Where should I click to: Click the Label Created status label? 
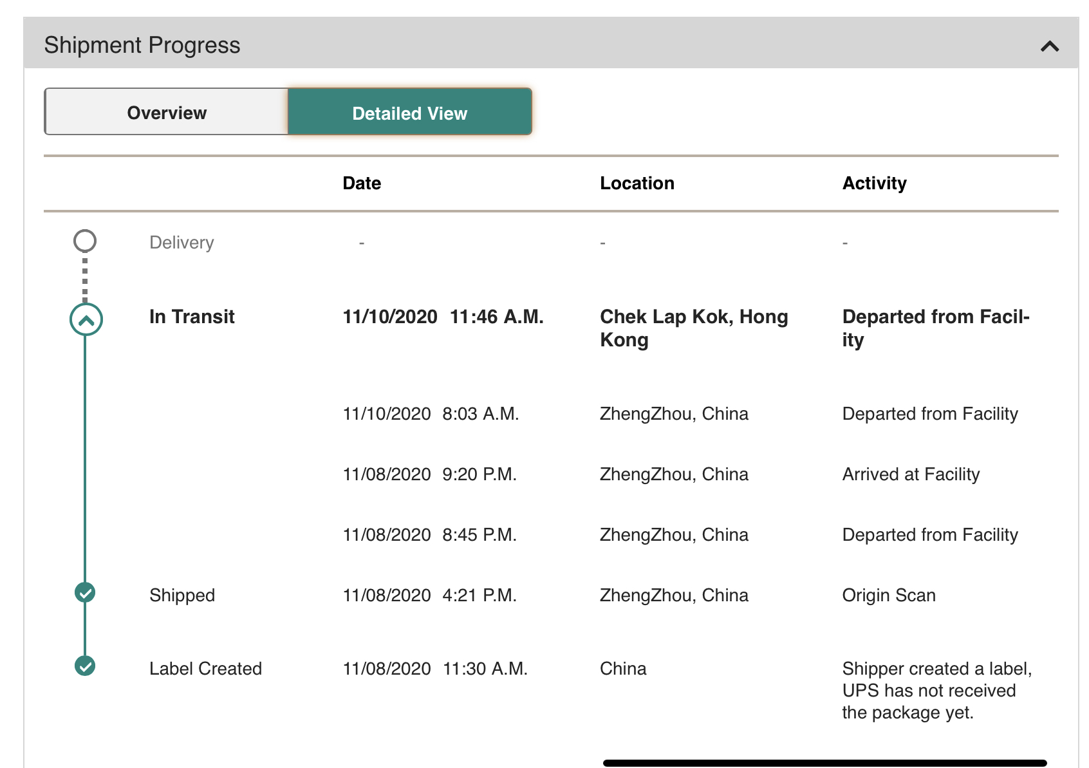(x=205, y=668)
